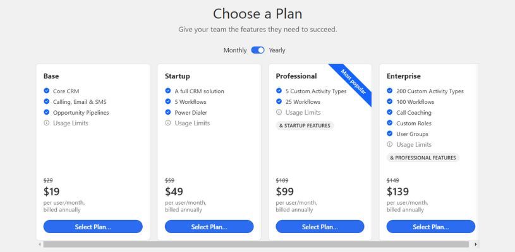Select the Startup plan button
The width and height of the screenshot is (515, 252).
pyautogui.click(x=209, y=226)
